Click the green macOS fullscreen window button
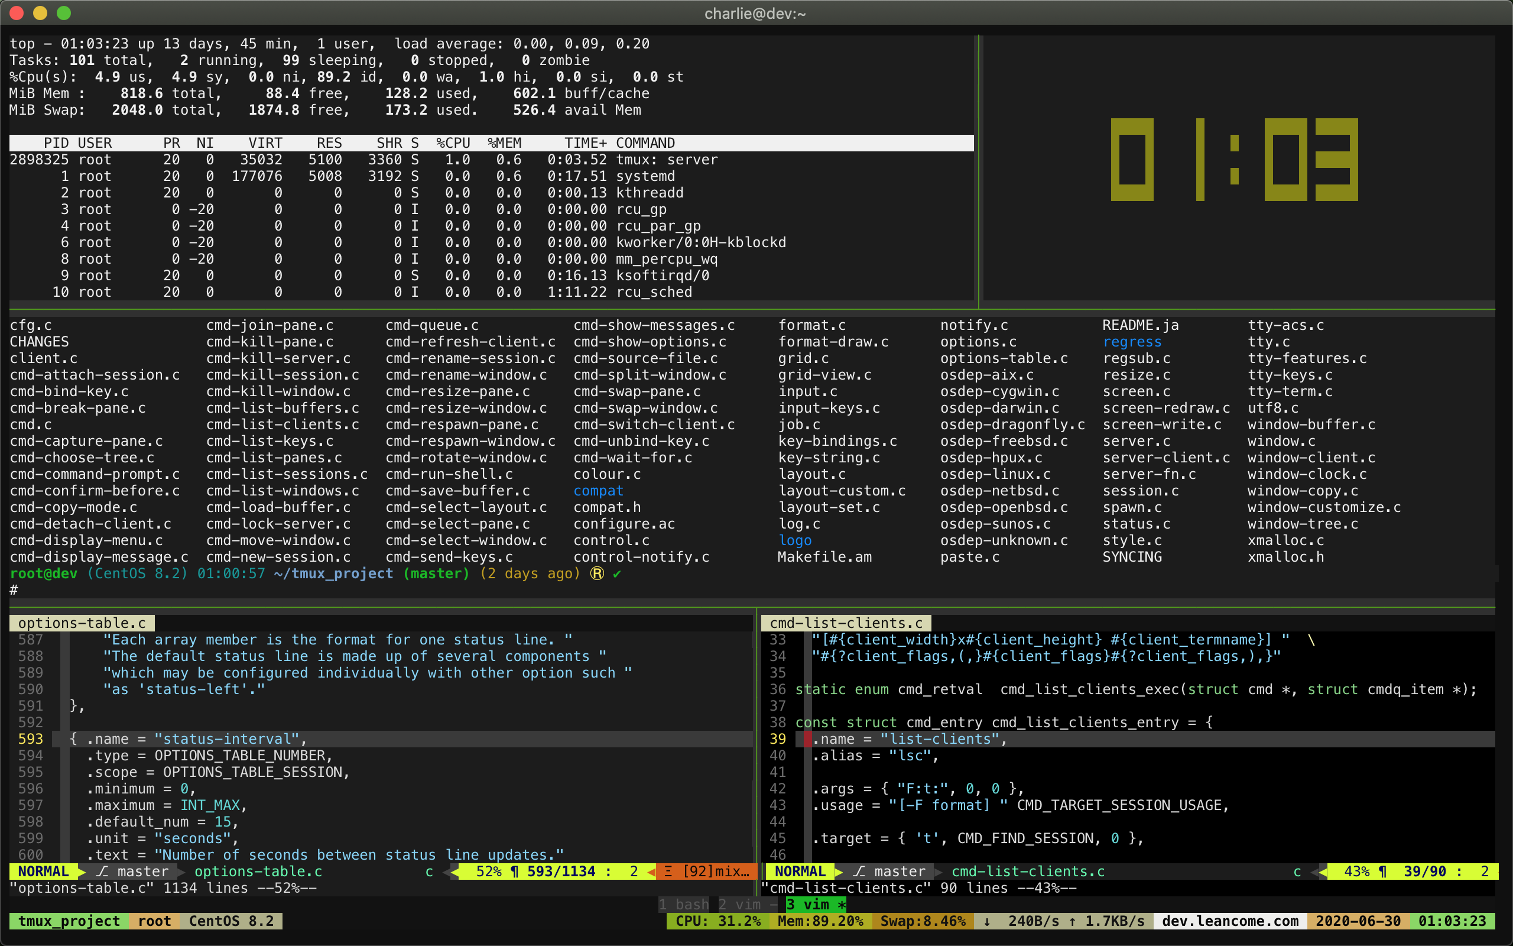Screen dimensions: 1513x946 (64, 13)
